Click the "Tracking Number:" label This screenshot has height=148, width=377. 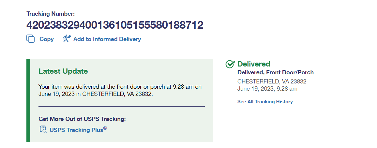coord(51,14)
